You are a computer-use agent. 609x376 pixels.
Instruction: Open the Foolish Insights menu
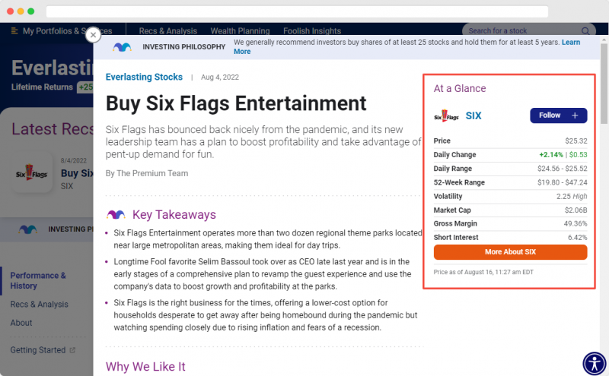pos(312,31)
